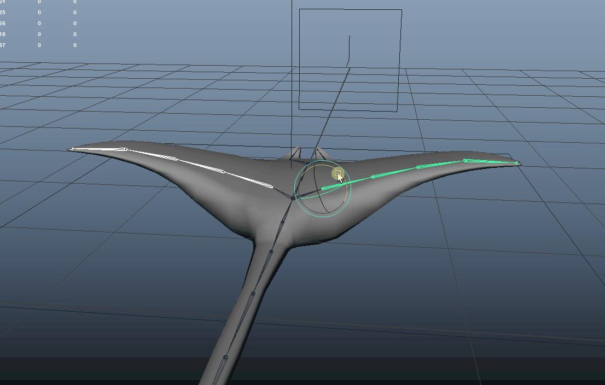Select the highlighted green joint near wing root
The width and height of the screenshot is (605, 385).
pos(324,188)
